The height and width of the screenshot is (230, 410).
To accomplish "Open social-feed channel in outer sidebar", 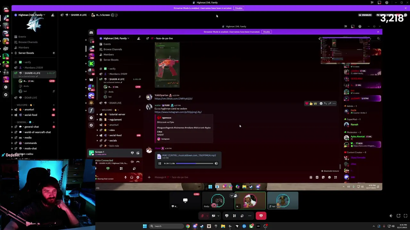I will point(31,115).
